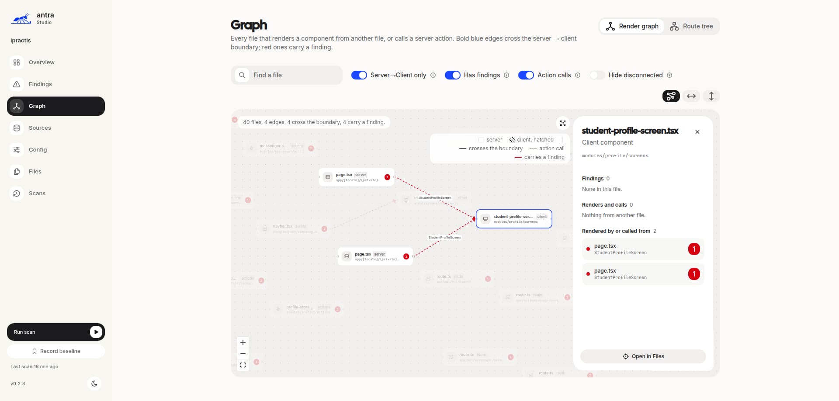The height and width of the screenshot is (401, 839).
Task: Select the horizontal layout arrow icon
Action: tap(691, 96)
